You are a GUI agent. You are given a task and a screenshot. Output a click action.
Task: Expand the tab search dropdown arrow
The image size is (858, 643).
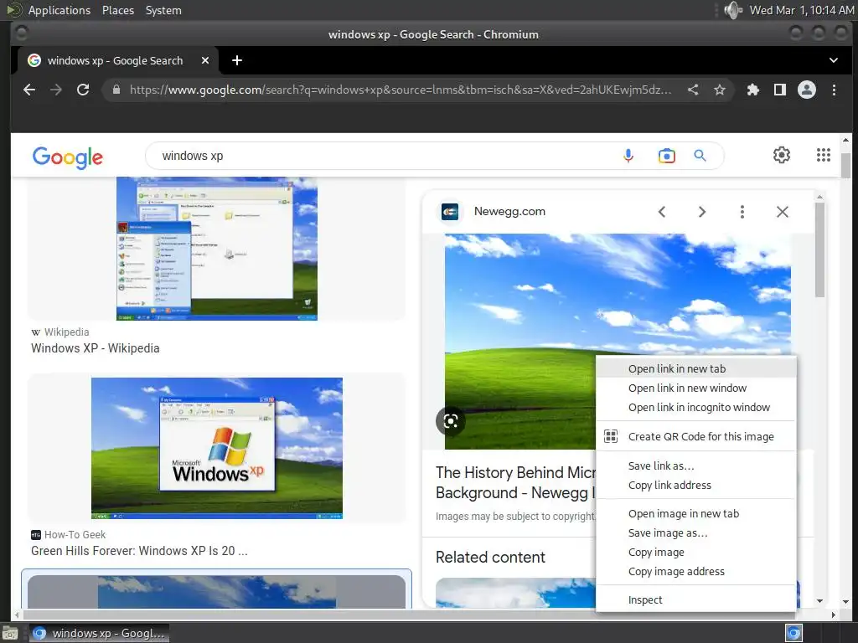click(834, 60)
